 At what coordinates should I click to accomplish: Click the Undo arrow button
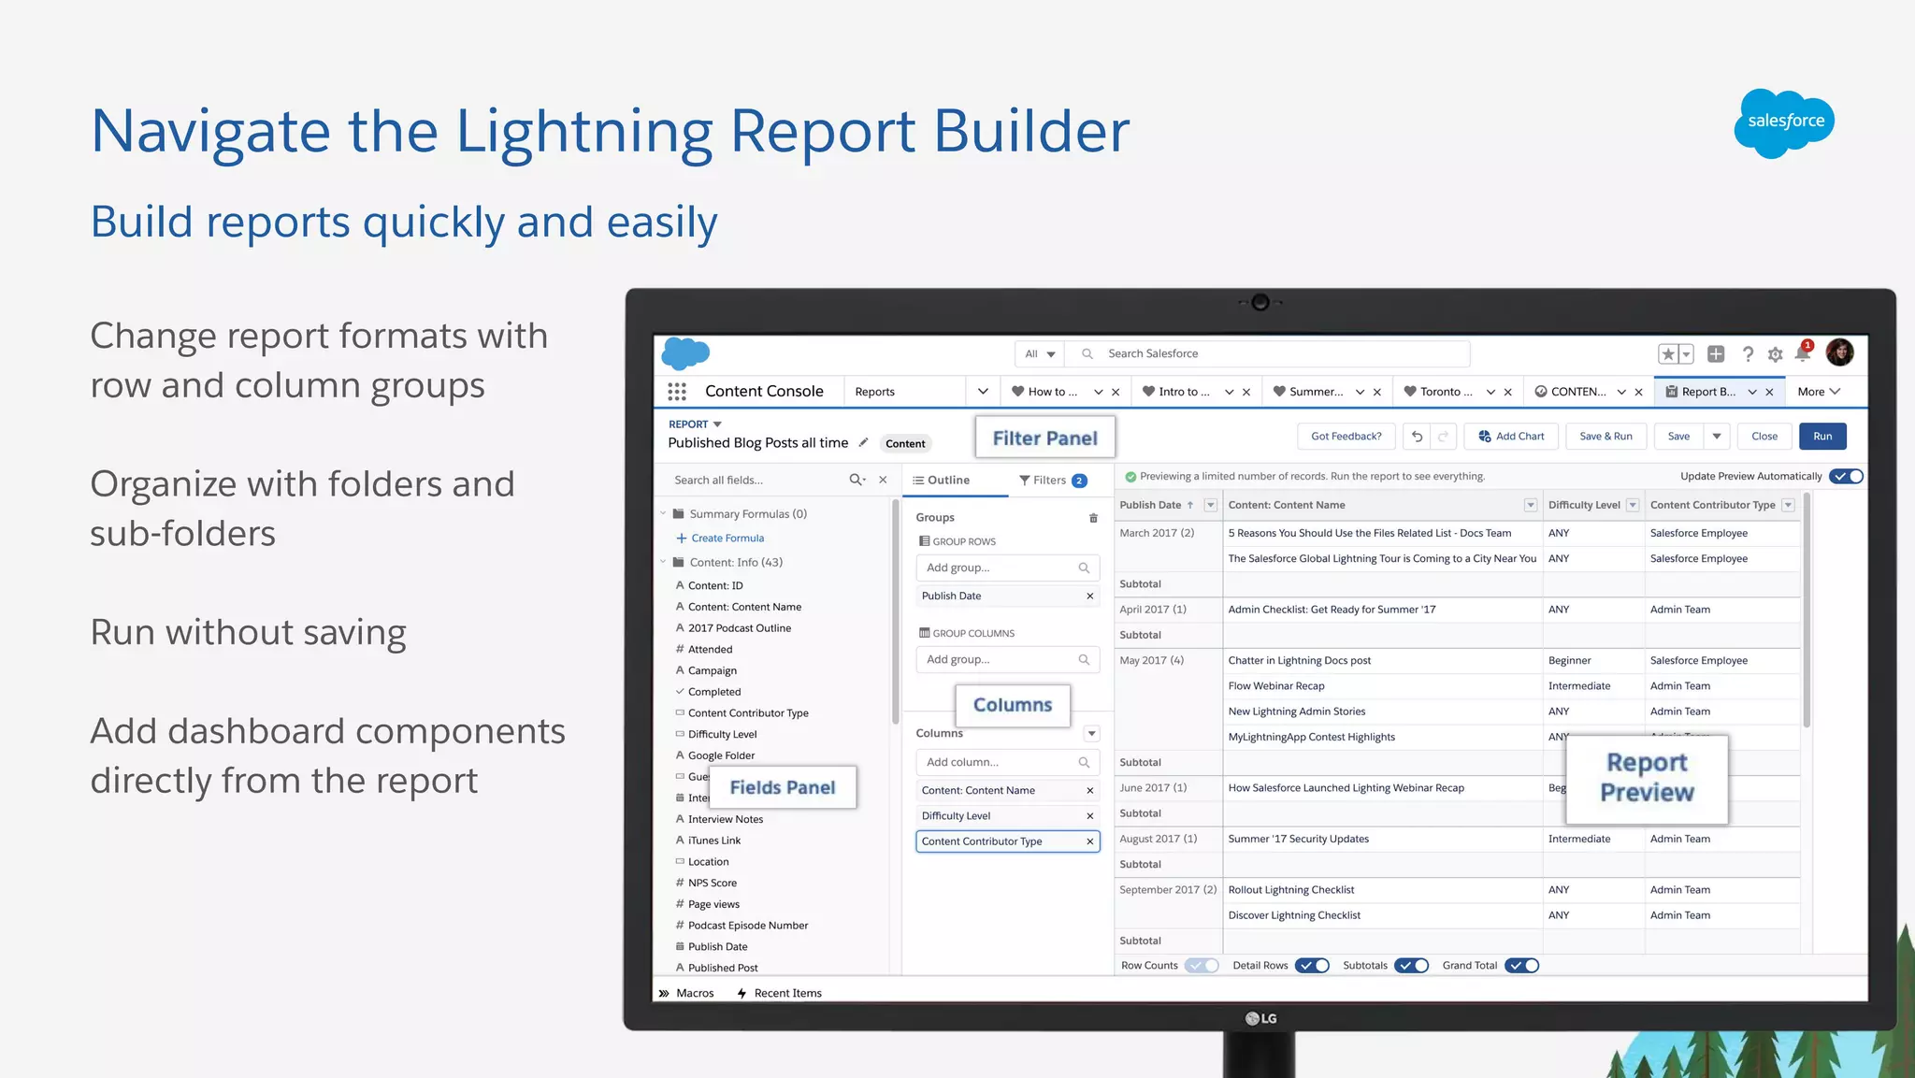click(1417, 437)
